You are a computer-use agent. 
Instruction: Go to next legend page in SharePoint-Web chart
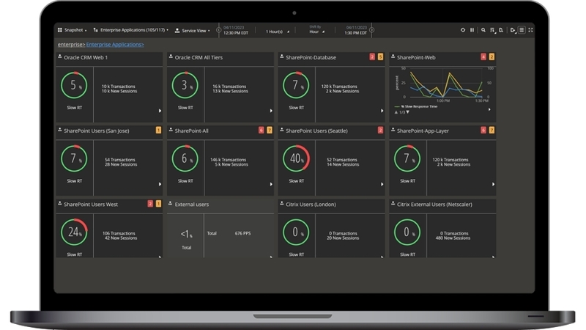(x=408, y=112)
